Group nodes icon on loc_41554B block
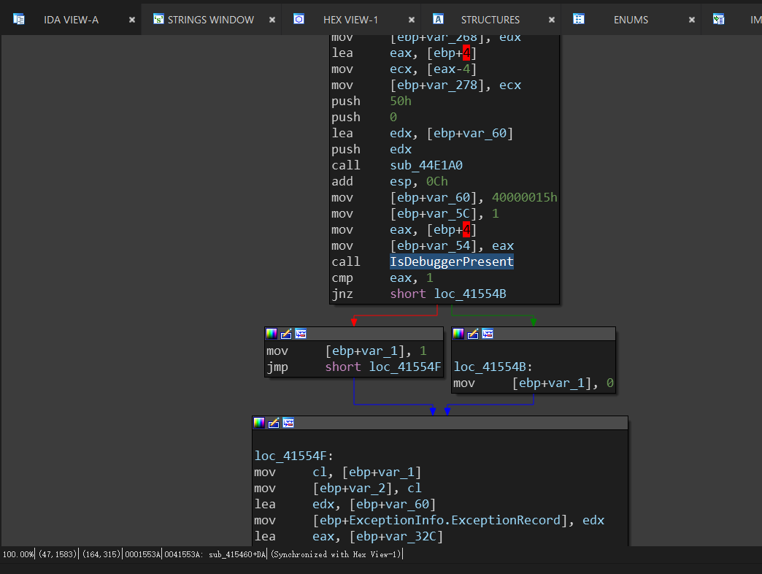Viewport: 762px width, 574px height. (x=488, y=334)
